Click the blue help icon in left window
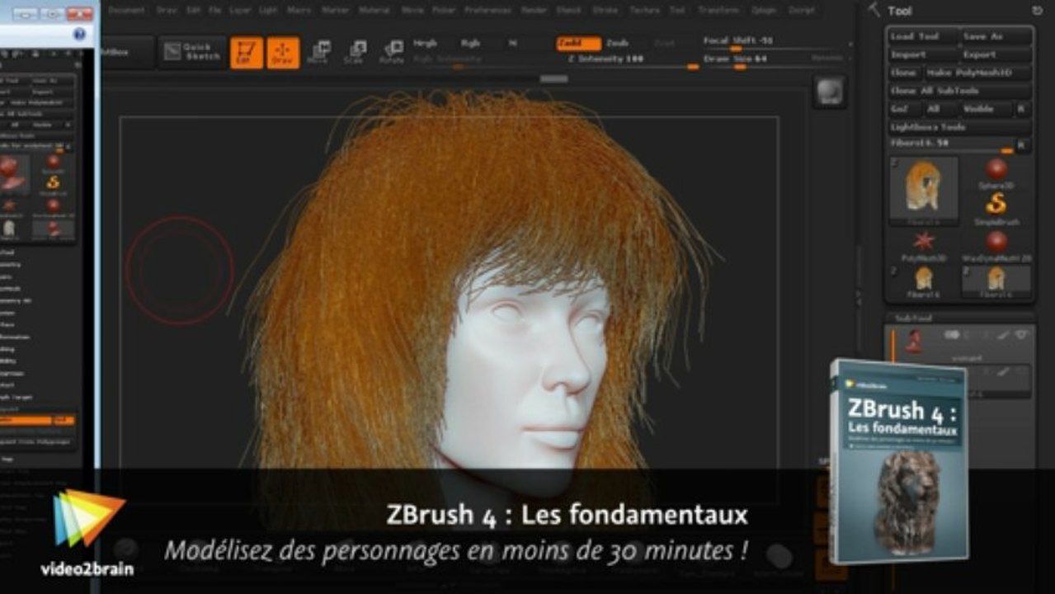 pos(79,34)
